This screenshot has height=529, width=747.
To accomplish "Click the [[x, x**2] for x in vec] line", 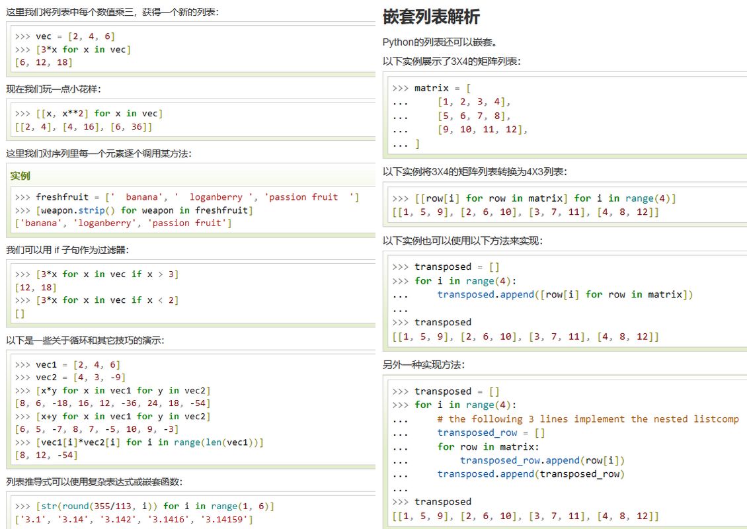I will point(89,114).
